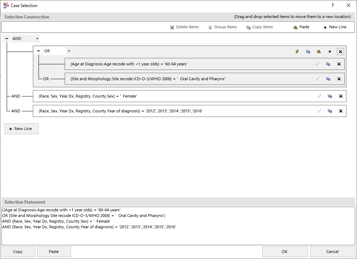Collapse the top-level AND group with minus button
The image size is (357, 259).
pyautogui.click(x=6, y=38)
